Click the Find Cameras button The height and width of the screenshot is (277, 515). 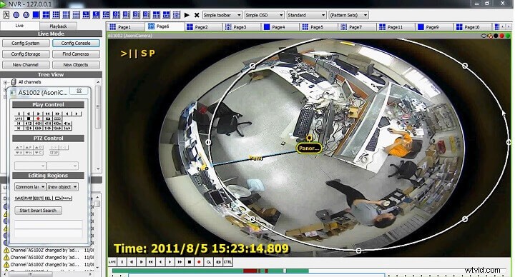click(x=76, y=54)
